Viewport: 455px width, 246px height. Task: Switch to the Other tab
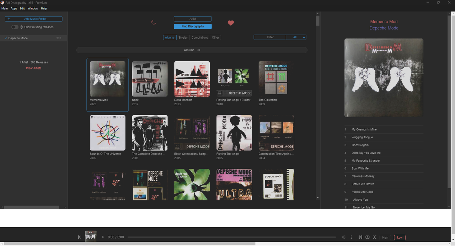215,38
